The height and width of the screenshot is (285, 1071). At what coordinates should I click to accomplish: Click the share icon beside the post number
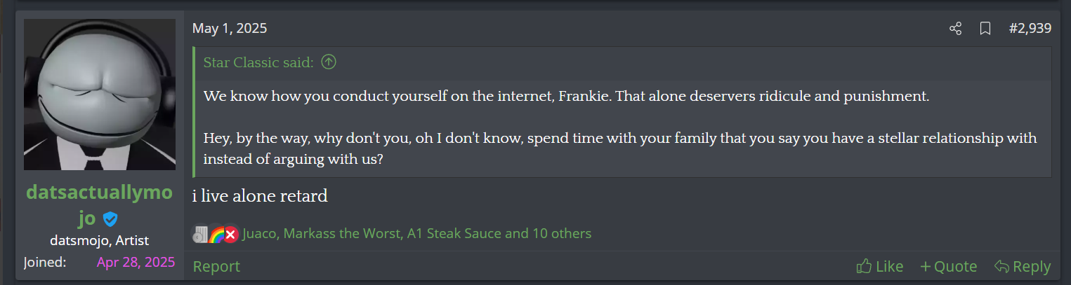tap(955, 29)
